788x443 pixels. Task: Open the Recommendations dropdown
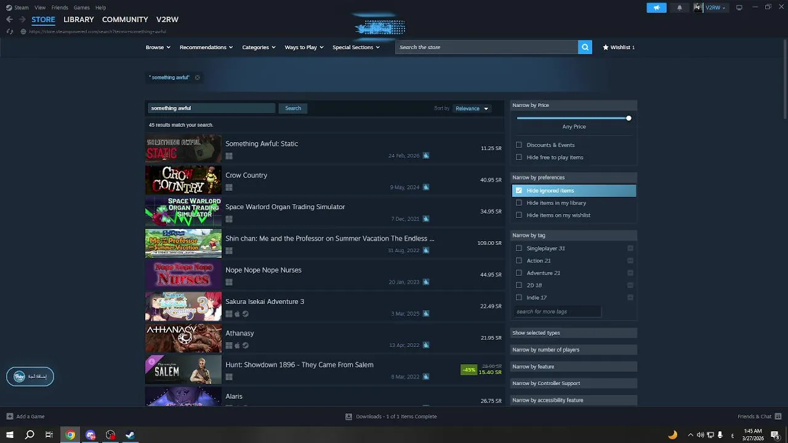(206, 47)
